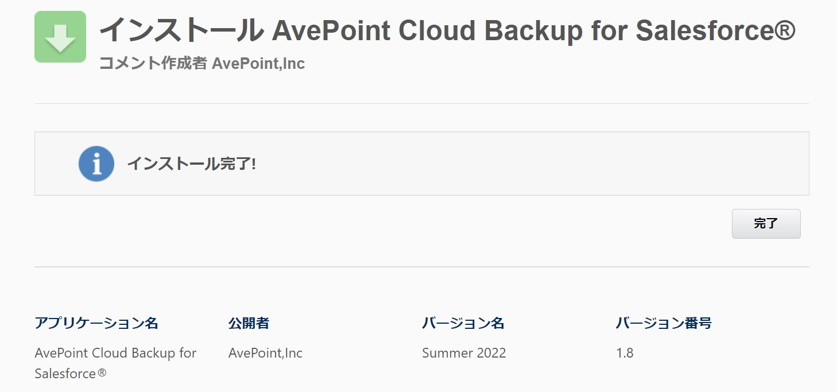
Task: Click the divider line below the page header
Action: (422, 104)
